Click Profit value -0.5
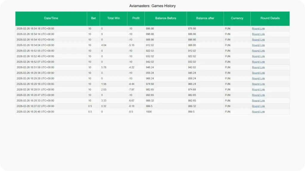The image size is (305, 171). pyautogui.click(x=131, y=112)
